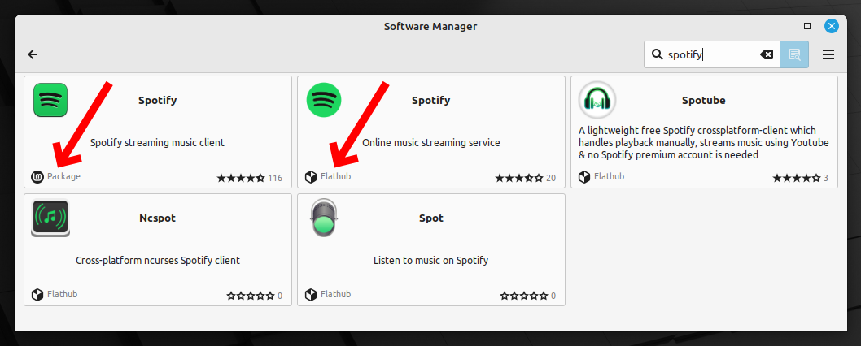This screenshot has width=861, height=346.
Task: Open the Ncspot music note icon
Action: [50, 218]
